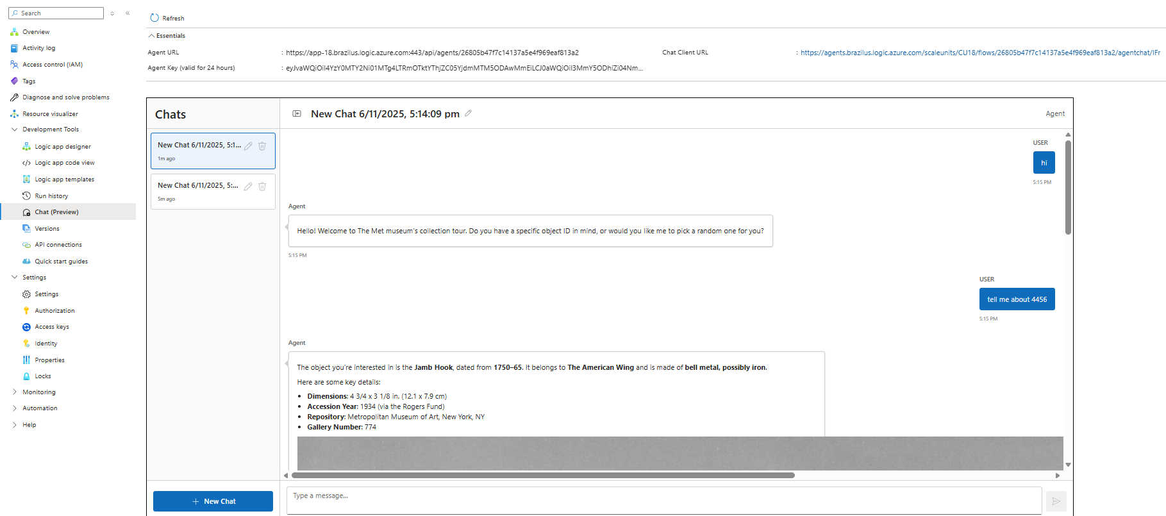This screenshot has width=1166, height=516.
Task: Collapse the Settings group chevron
Action: coord(14,278)
